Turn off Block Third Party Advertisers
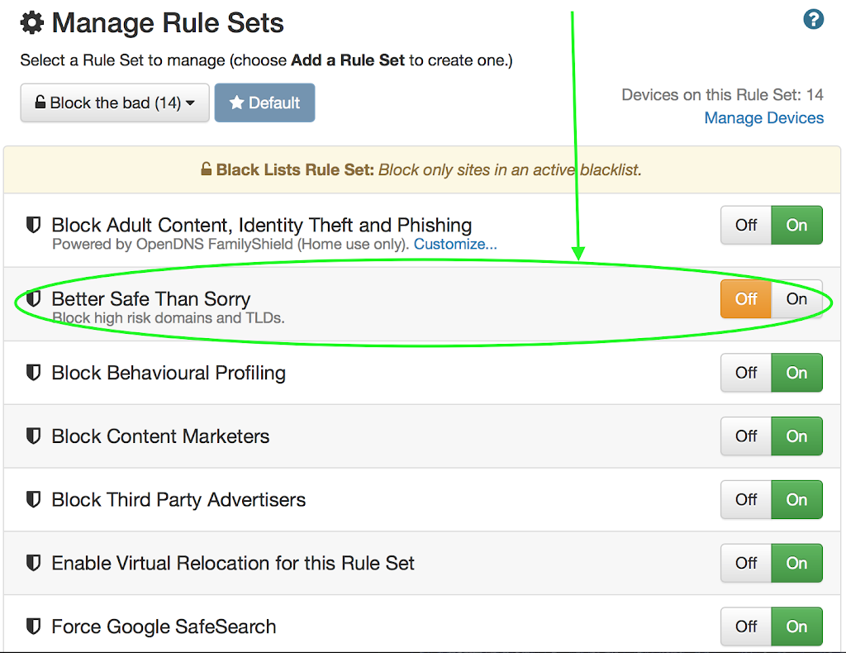The width and height of the screenshot is (846, 653). [746, 499]
